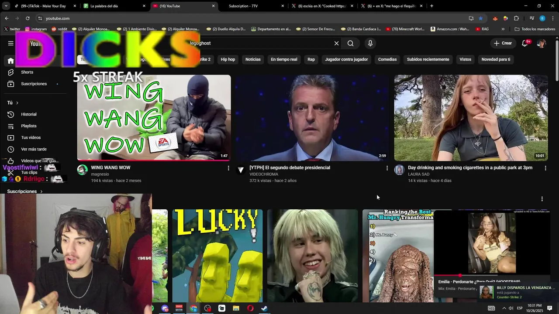Reload the page in Chrome

(28, 18)
